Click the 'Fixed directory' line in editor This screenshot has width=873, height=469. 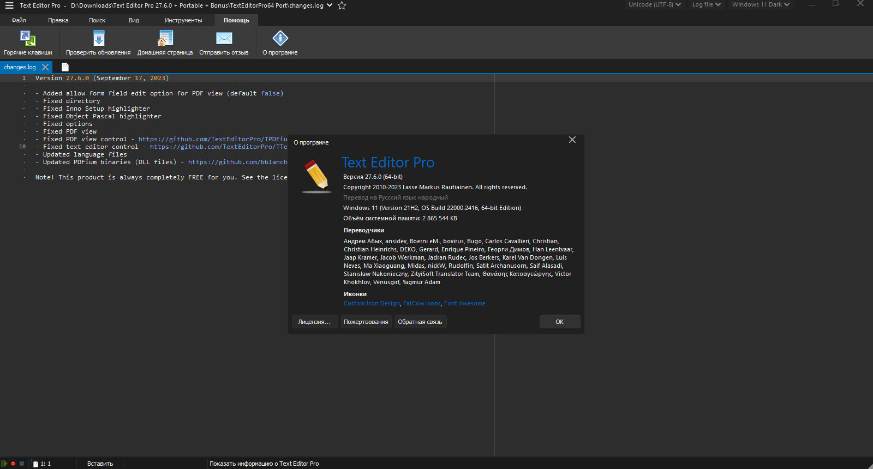tap(68, 101)
